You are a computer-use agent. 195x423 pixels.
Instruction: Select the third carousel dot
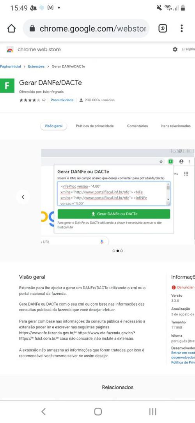coord(122,251)
